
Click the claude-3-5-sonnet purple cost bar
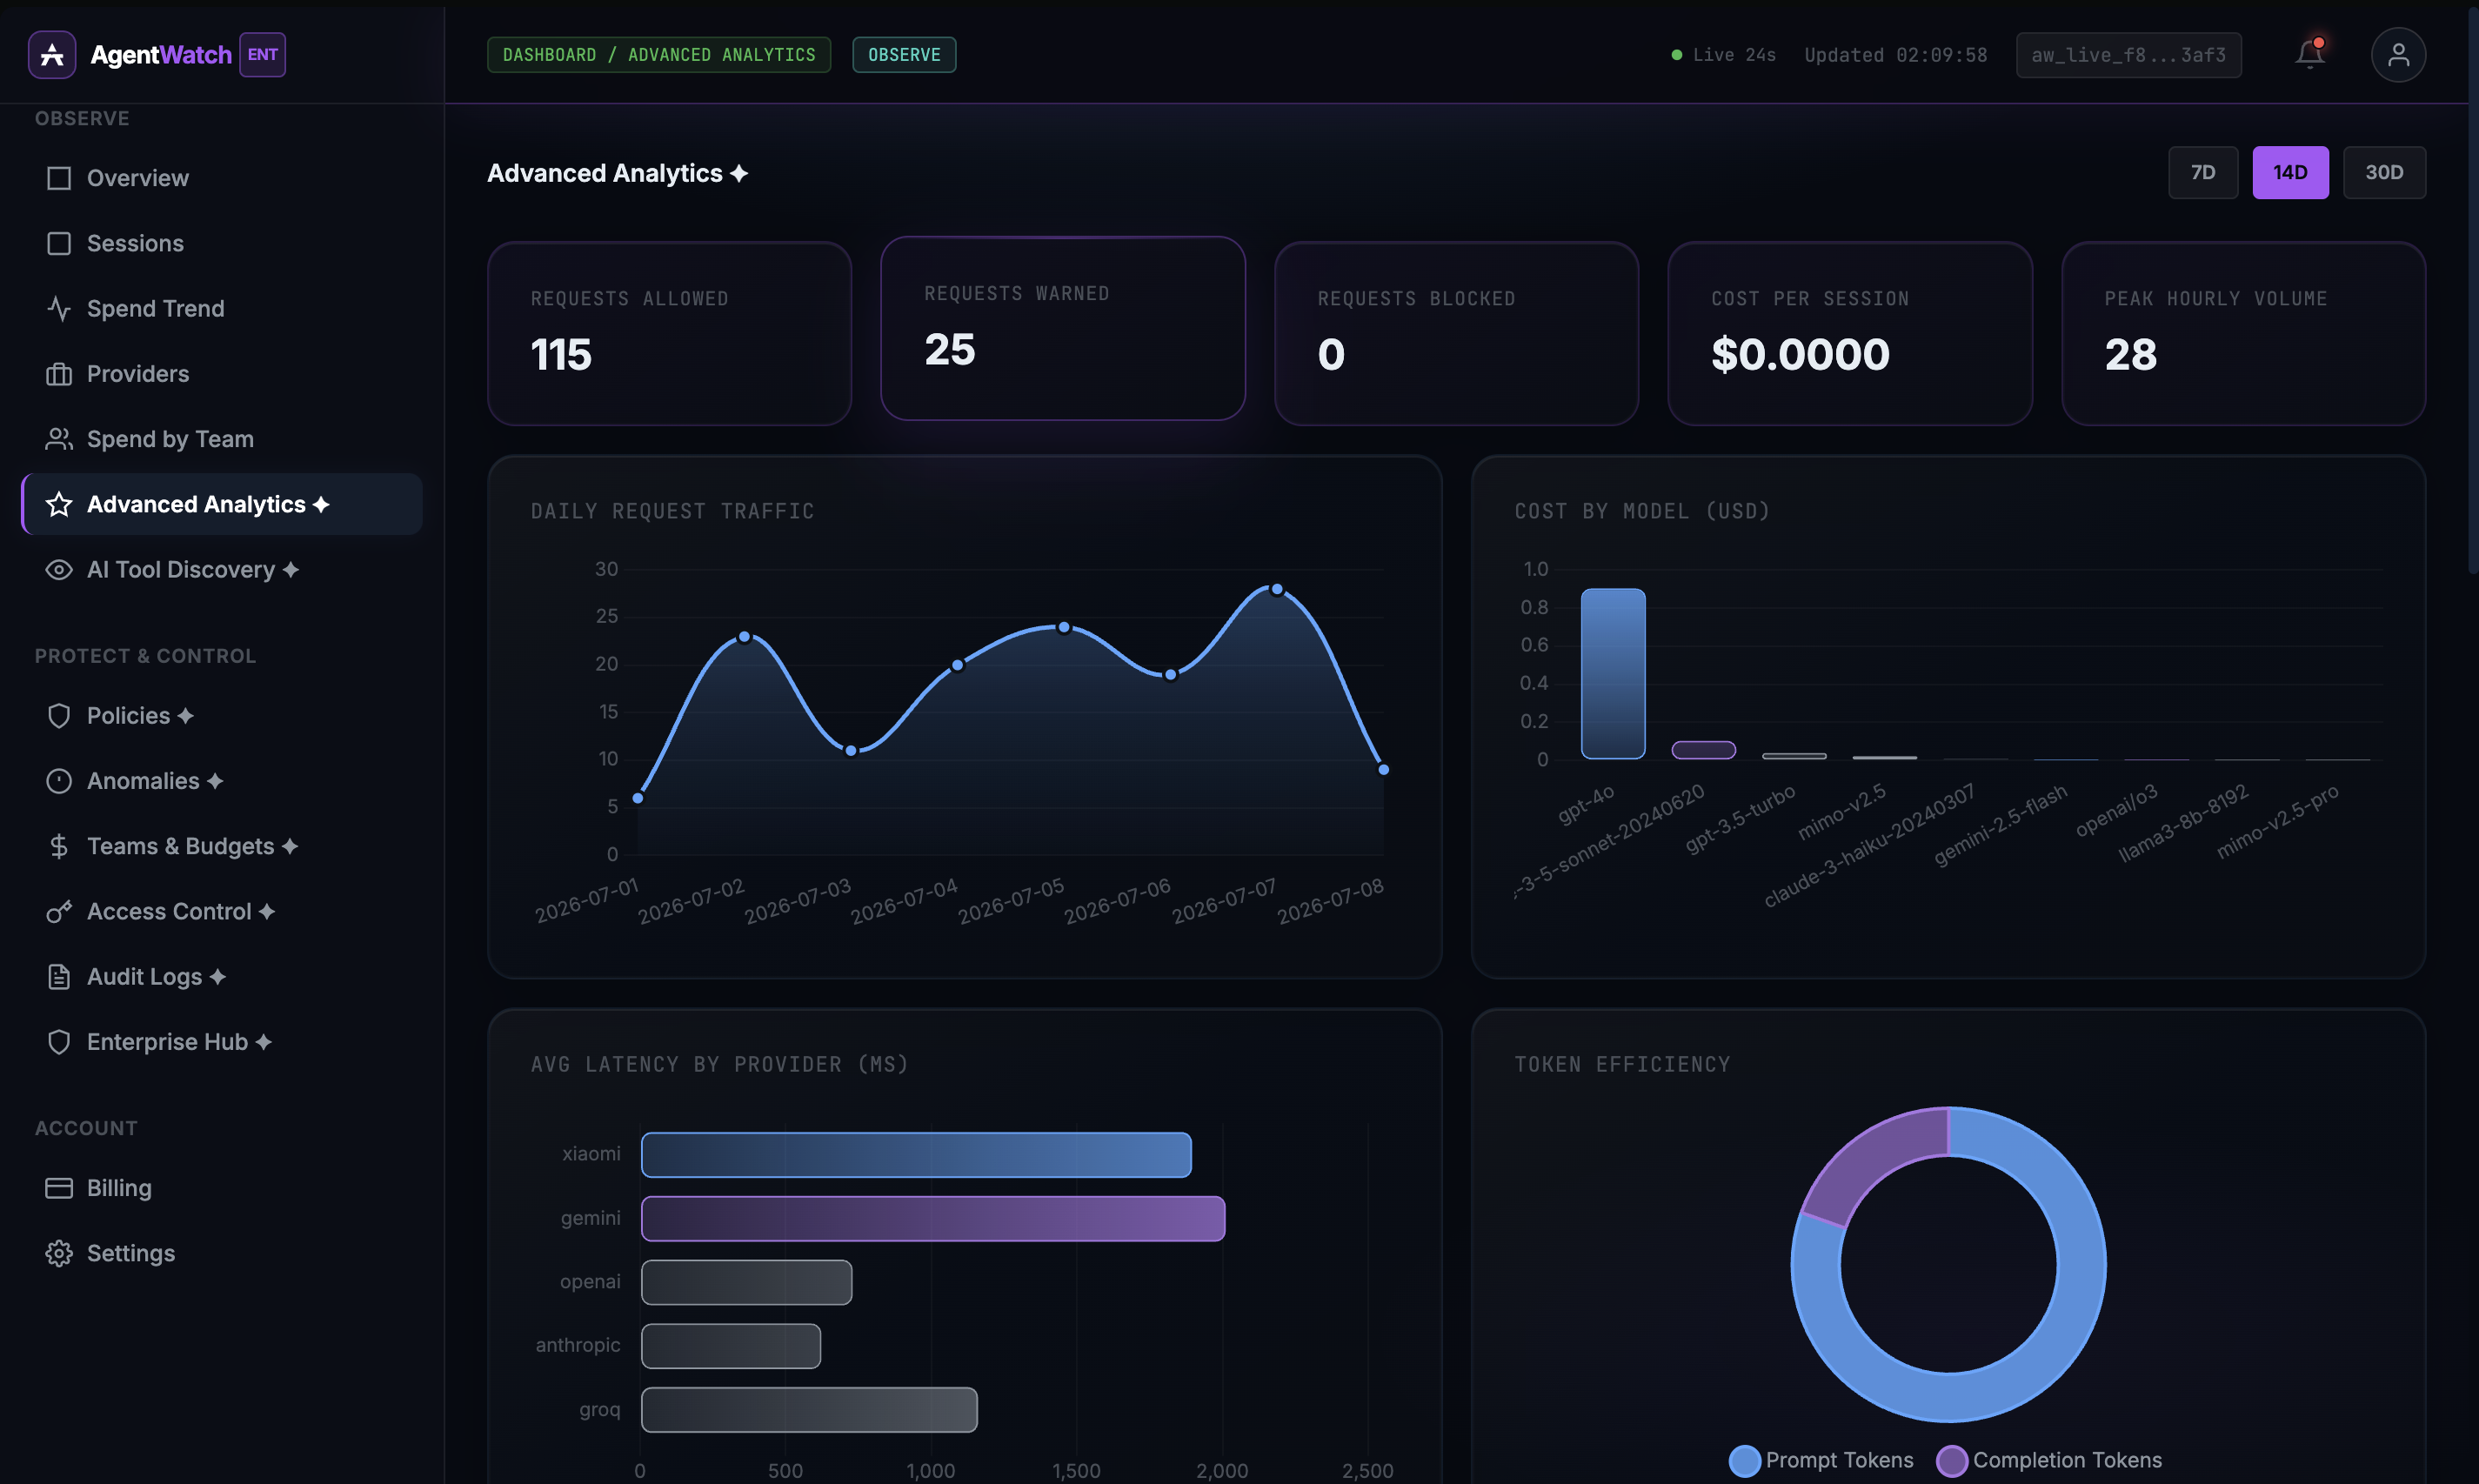coord(1703,750)
